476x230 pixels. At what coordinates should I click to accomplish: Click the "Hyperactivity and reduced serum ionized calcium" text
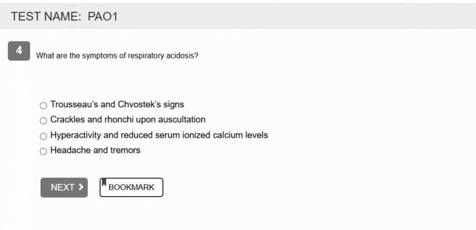point(158,135)
